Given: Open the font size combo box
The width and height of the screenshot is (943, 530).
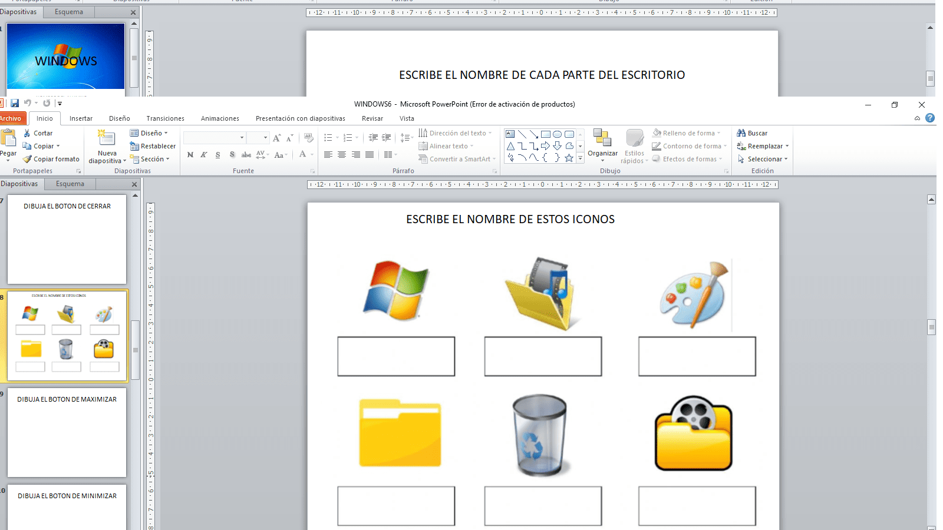Looking at the screenshot, I should click(258, 138).
